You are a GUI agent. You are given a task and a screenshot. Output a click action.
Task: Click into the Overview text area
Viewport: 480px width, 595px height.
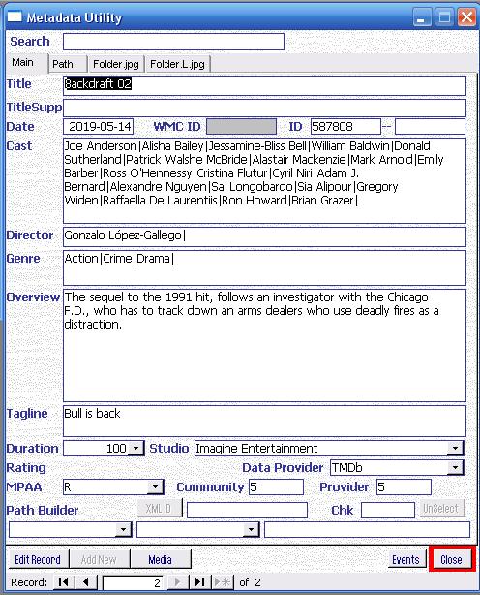coord(264,345)
